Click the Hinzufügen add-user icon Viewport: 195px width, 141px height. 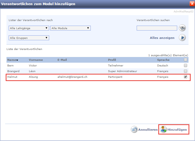click(x=163, y=130)
